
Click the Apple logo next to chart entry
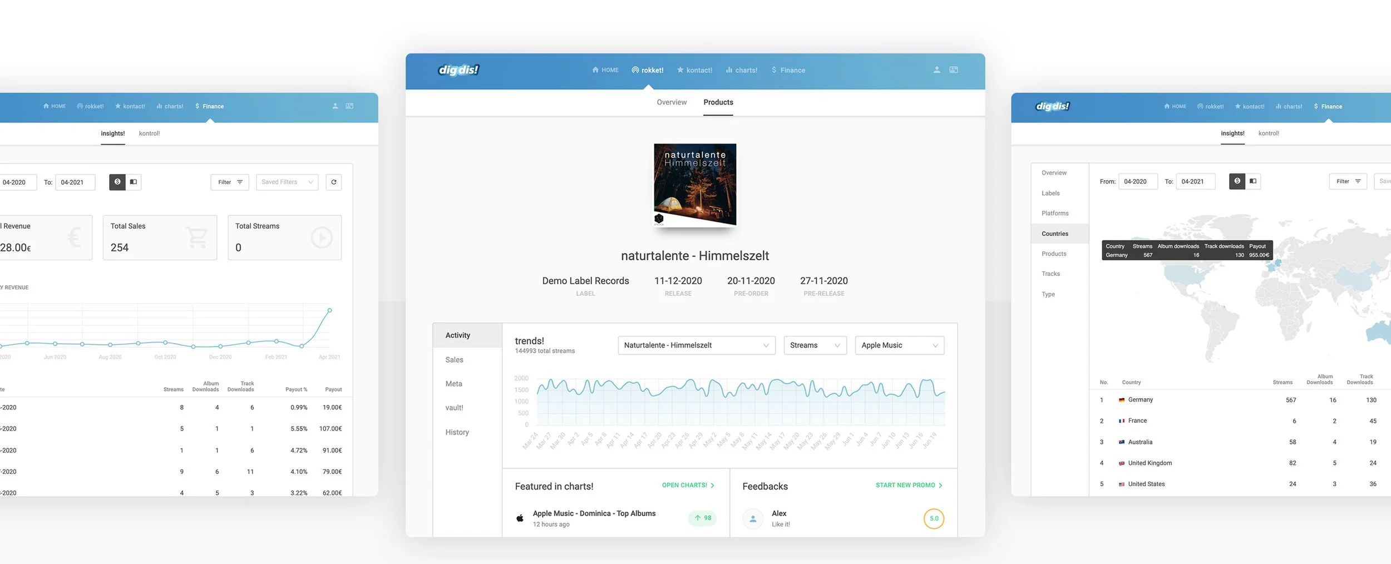pyautogui.click(x=520, y=518)
